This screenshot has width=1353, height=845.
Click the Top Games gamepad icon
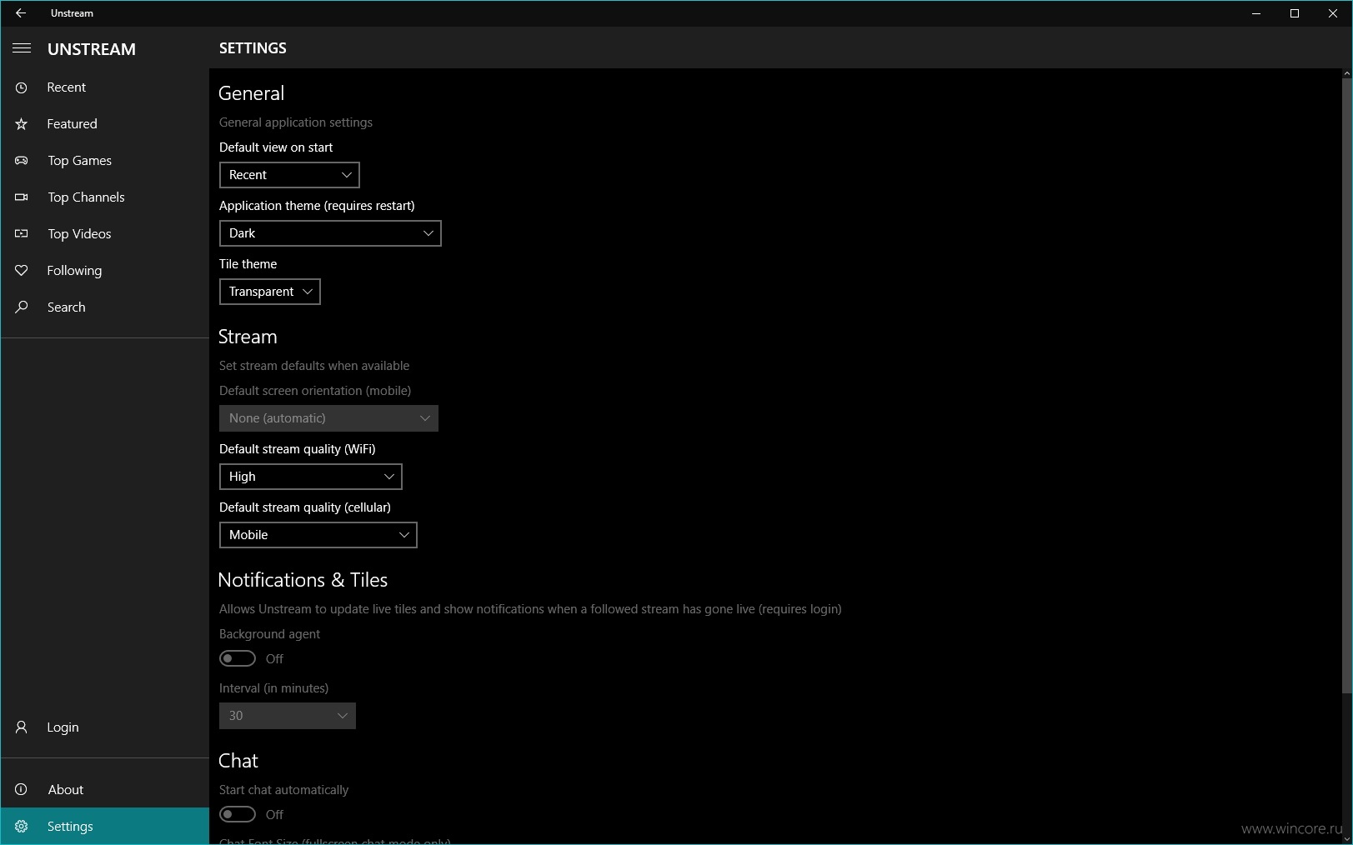pos(22,161)
